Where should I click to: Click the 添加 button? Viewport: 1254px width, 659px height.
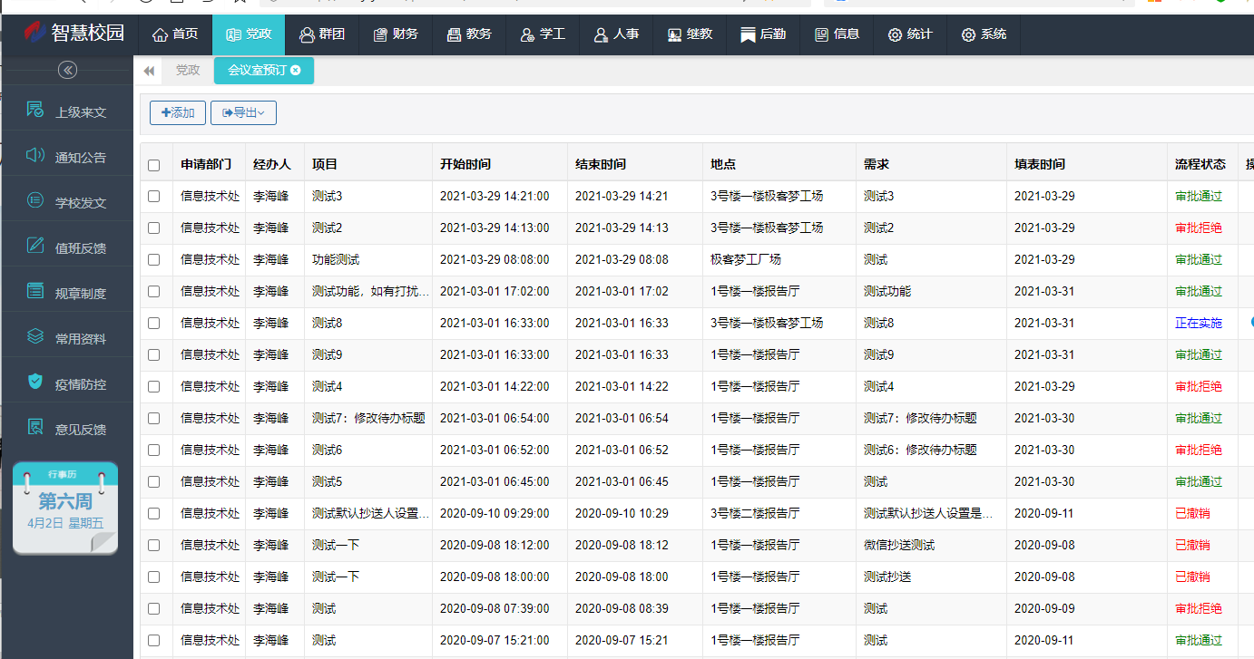[177, 112]
